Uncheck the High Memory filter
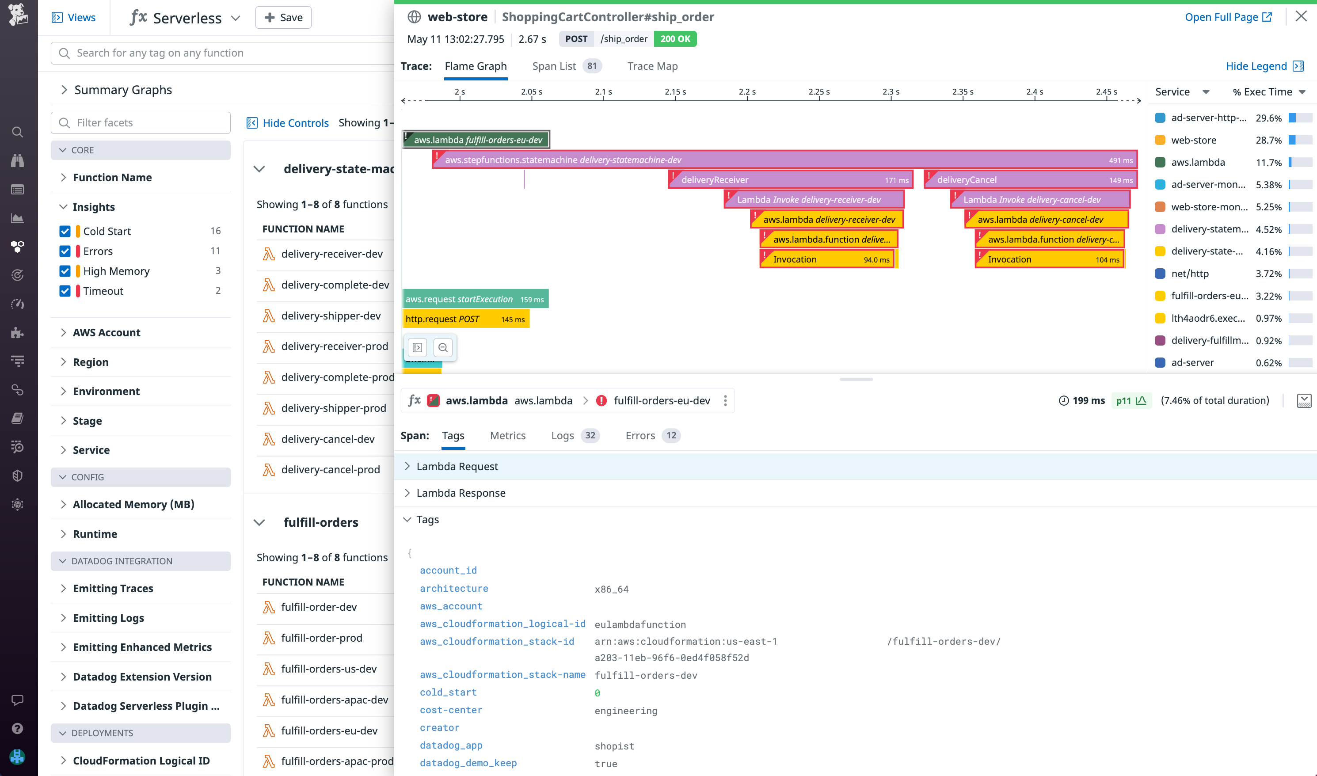This screenshot has height=776, width=1317. pyautogui.click(x=65, y=271)
